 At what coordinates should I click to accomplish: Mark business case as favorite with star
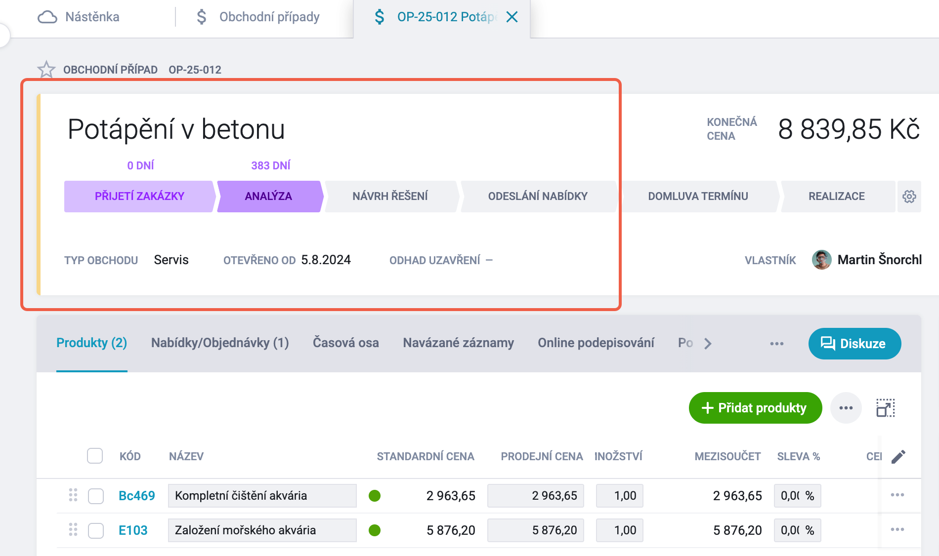46,70
